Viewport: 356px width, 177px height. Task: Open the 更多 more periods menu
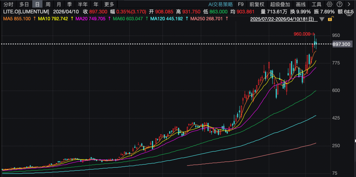[109, 4]
